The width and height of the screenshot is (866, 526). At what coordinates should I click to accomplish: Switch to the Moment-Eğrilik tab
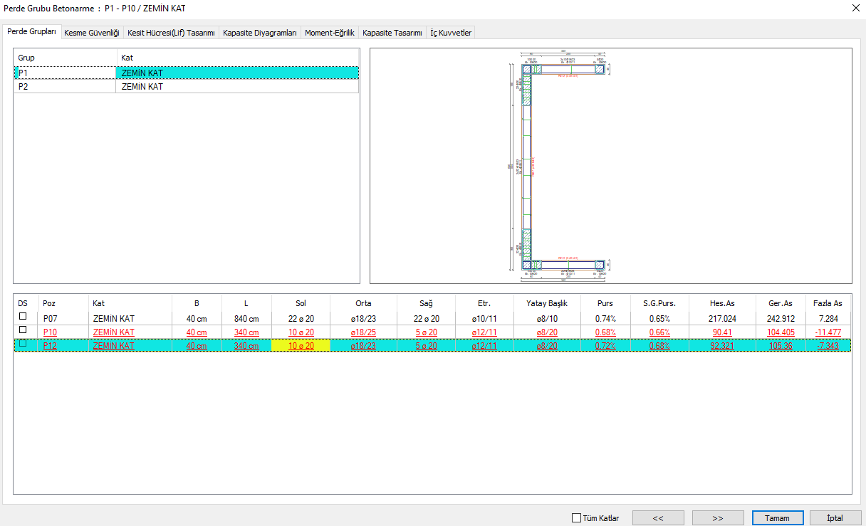[x=328, y=33]
